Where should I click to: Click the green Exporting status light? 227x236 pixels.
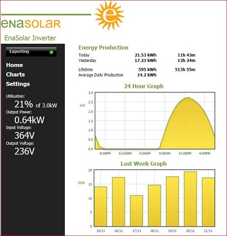pyautogui.click(x=51, y=52)
